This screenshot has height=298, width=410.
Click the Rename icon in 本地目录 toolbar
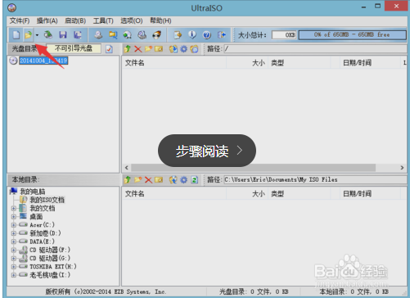(159, 180)
